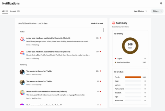This screenshot has width=165, height=111.
Task: Click the orange Perch product bar
Action: pos(133,77)
